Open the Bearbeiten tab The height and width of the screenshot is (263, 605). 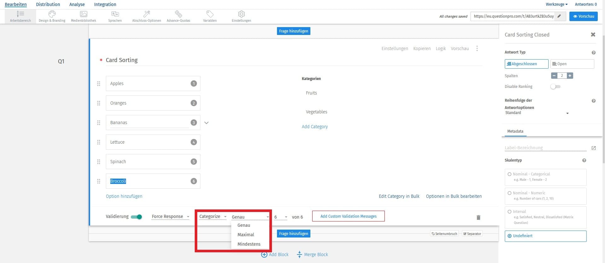click(x=16, y=4)
